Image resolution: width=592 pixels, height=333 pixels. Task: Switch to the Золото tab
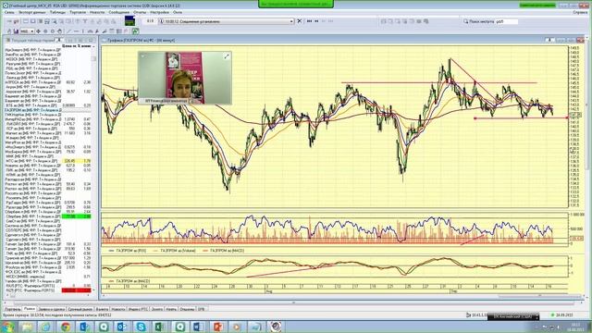pyautogui.click(x=157, y=309)
